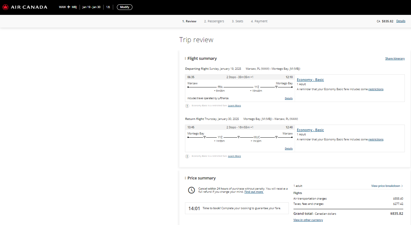The width and height of the screenshot is (411, 225).
Task: Click the airplane icon between WAW and MBJ
Action: (69, 7)
